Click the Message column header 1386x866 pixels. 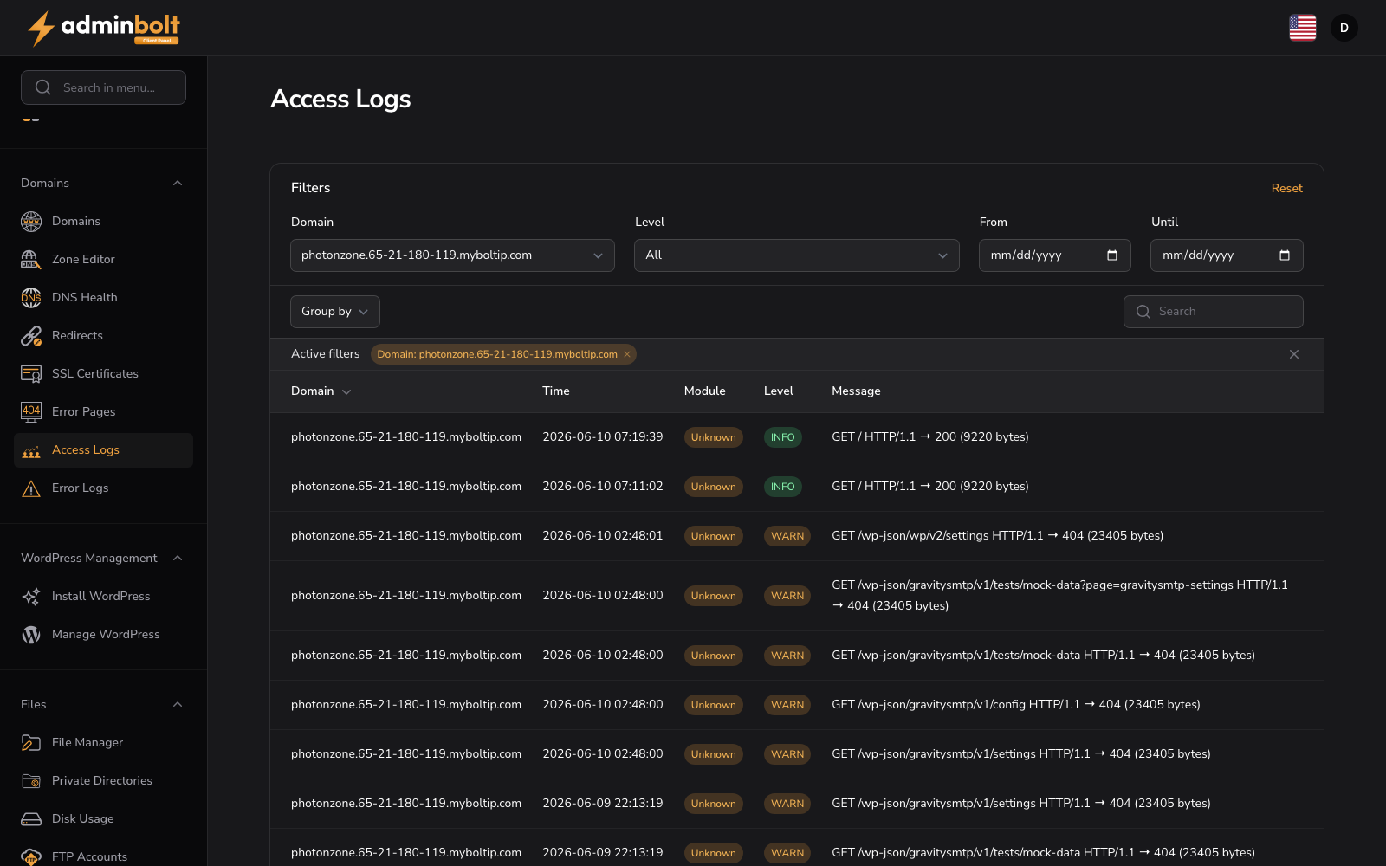coord(856,391)
